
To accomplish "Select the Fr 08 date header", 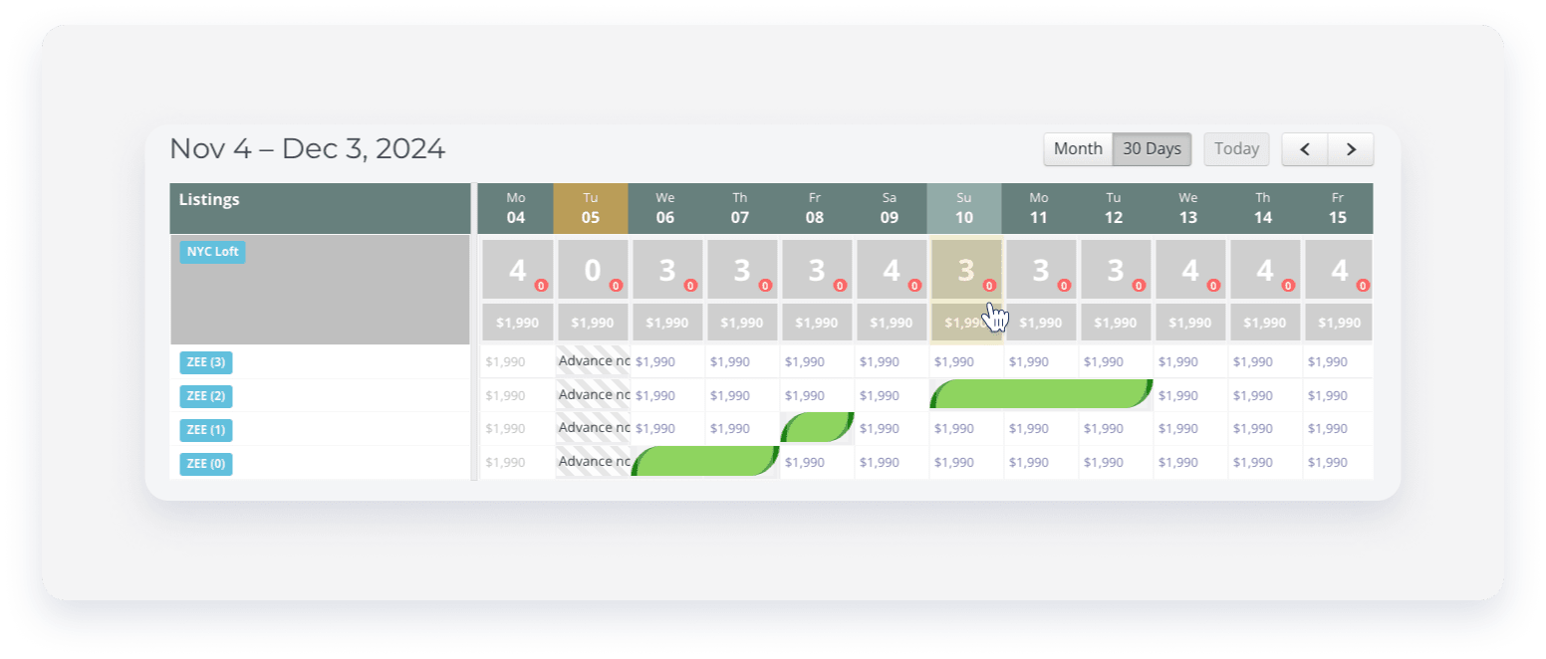I will coord(815,208).
